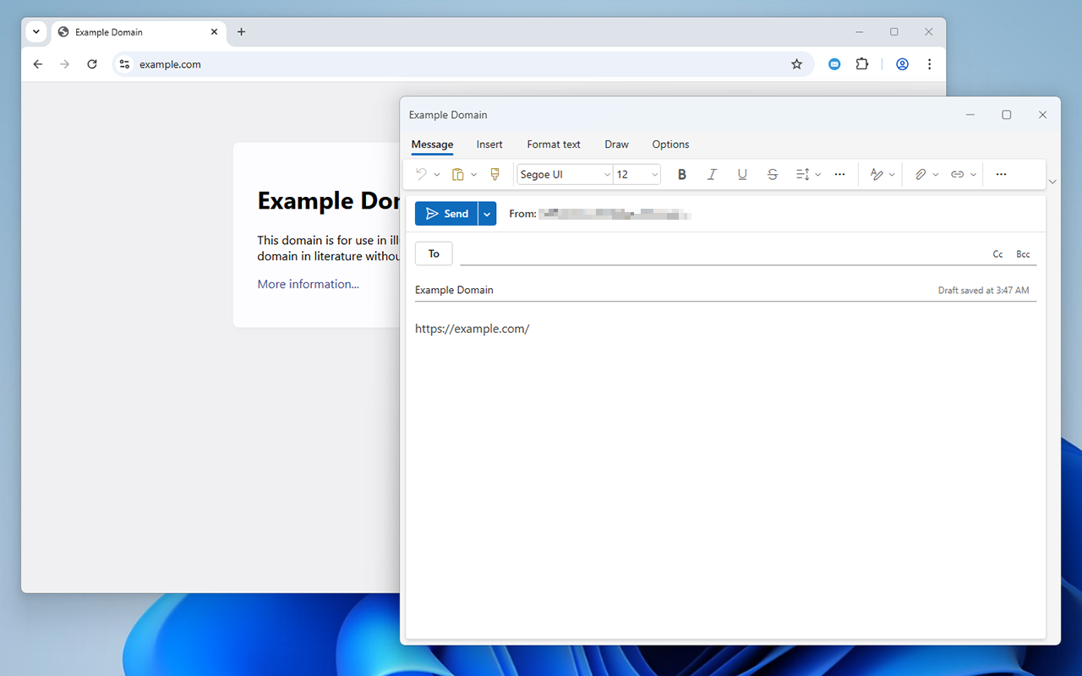Switch to the Insert tab
The height and width of the screenshot is (676, 1082).
pos(489,144)
